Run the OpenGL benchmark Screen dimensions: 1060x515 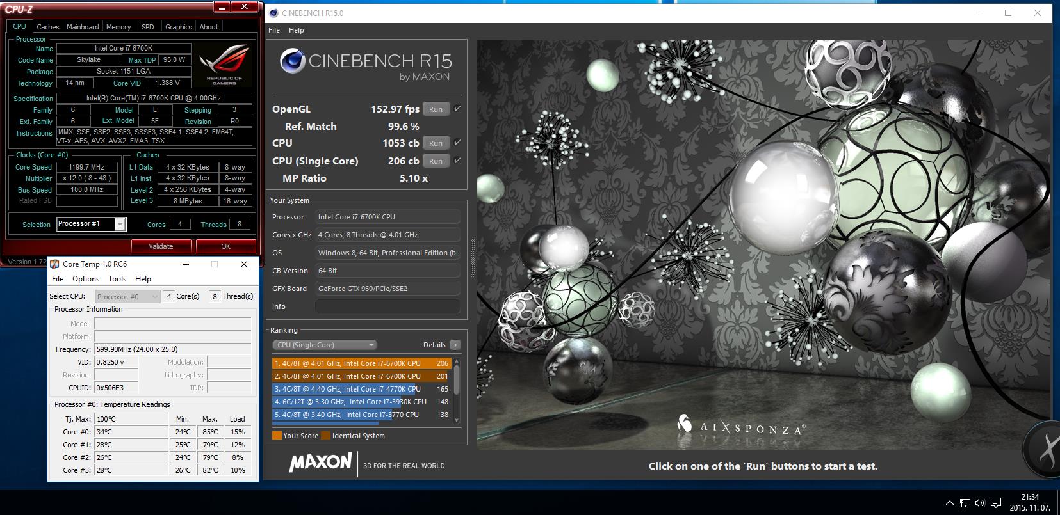point(436,109)
